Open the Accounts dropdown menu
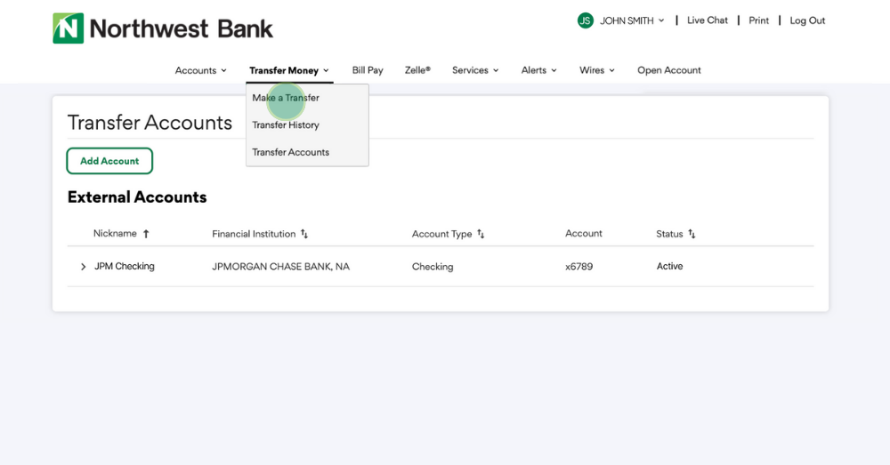Screen dimensions: 890x465 click(200, 70)
